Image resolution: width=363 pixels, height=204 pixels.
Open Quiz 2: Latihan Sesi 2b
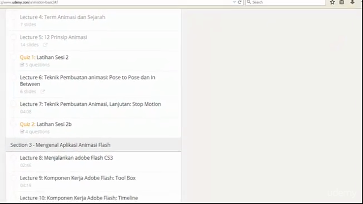tap(45, 125)
